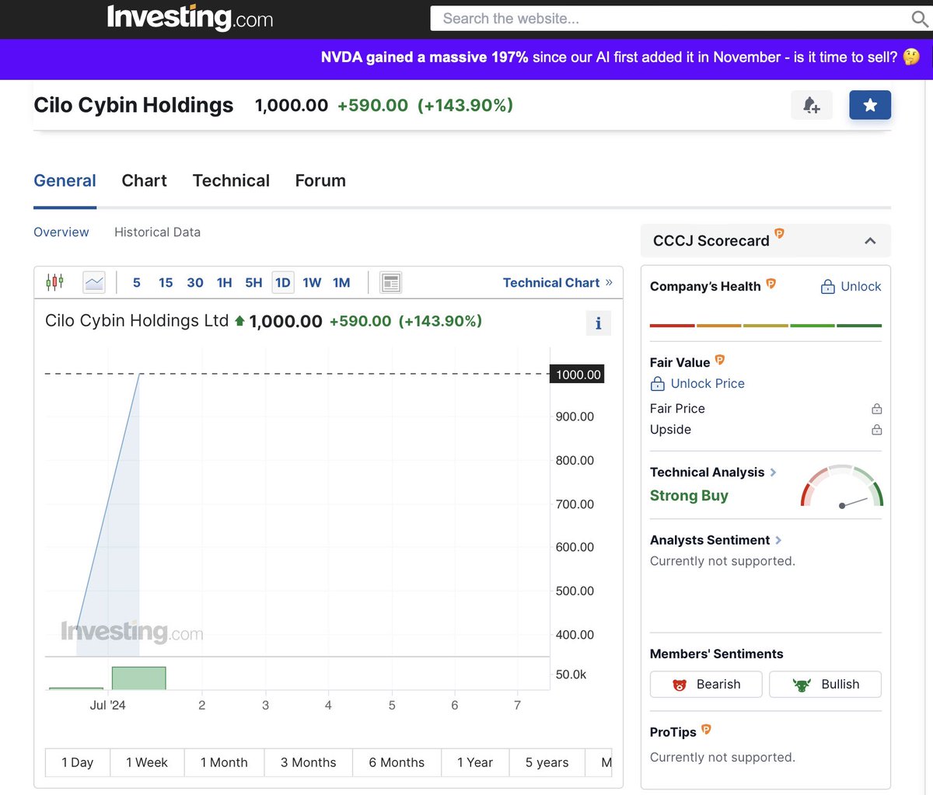Open the Analysts Sentiment section link
Screen dimensions: 933x795
tap(716, 540)
